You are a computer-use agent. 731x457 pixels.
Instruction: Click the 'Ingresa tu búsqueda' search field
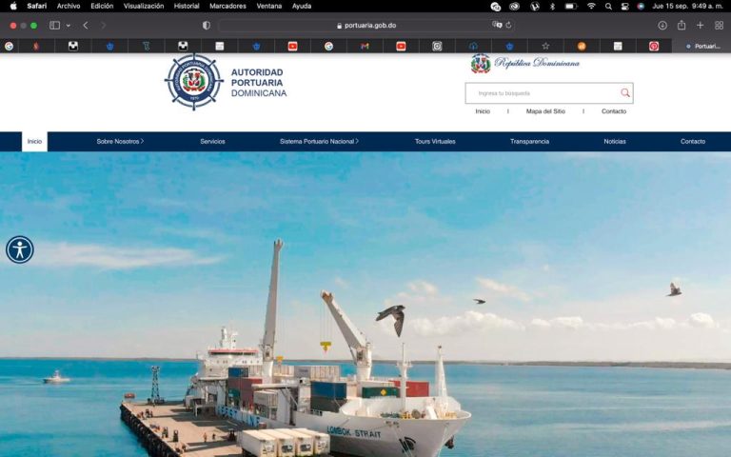(x=543, y=93)
